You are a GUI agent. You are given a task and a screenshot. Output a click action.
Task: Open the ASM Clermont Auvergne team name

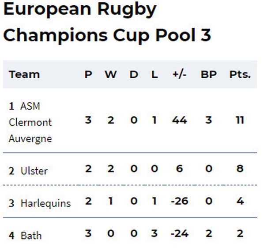click(x=30, y=122)
